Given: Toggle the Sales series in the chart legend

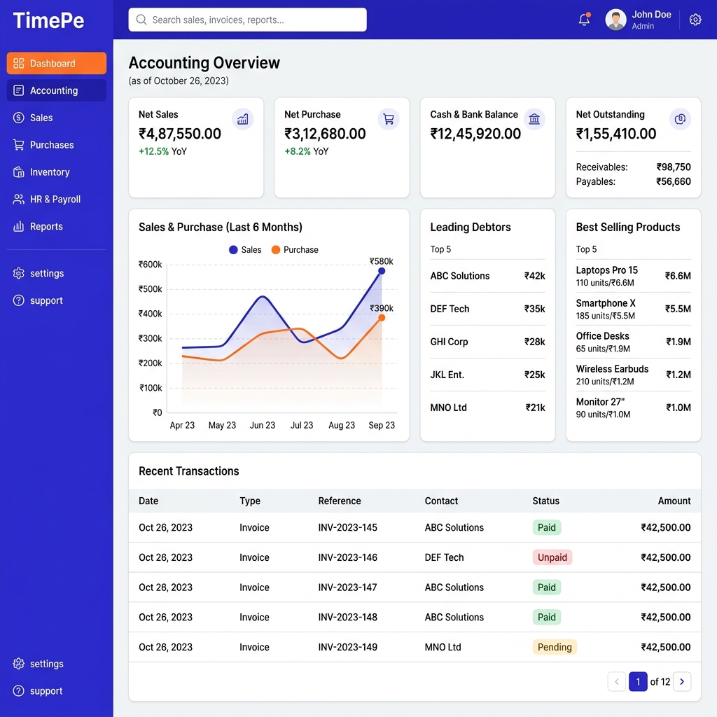Looking at the screenshot, I should [x=245, y=250].
